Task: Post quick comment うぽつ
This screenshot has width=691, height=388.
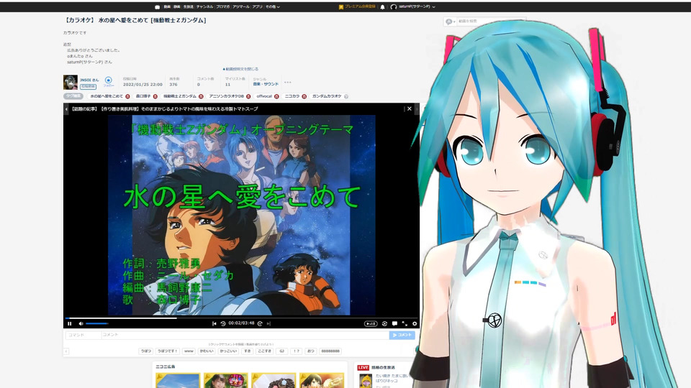Action: click(x=145, y=351)
